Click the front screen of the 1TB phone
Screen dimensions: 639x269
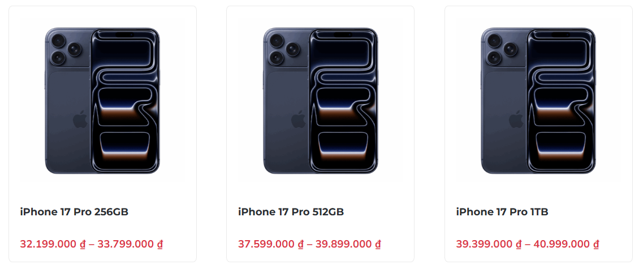click(x=561, y=101)
